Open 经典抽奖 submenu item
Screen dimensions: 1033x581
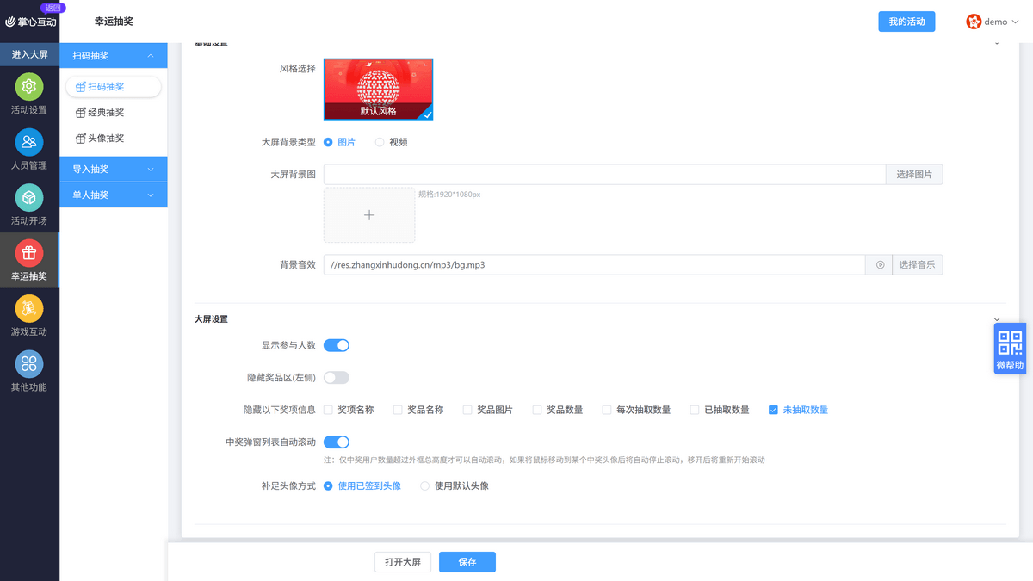point(114,113)
